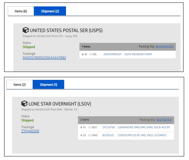
Task: Open item code BCPE03Z
Action: [108, 135]
